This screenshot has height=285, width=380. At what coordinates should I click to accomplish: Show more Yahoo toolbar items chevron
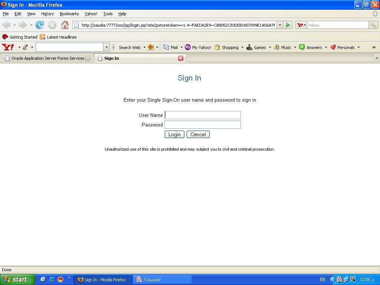tap(374, 47)
